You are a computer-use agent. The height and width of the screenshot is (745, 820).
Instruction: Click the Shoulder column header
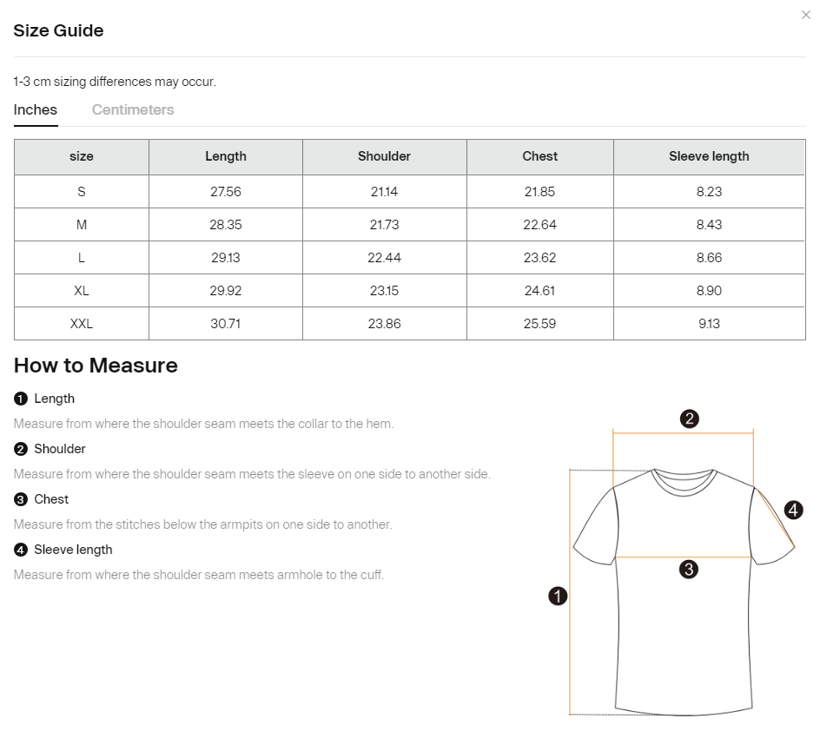(384, 156)
